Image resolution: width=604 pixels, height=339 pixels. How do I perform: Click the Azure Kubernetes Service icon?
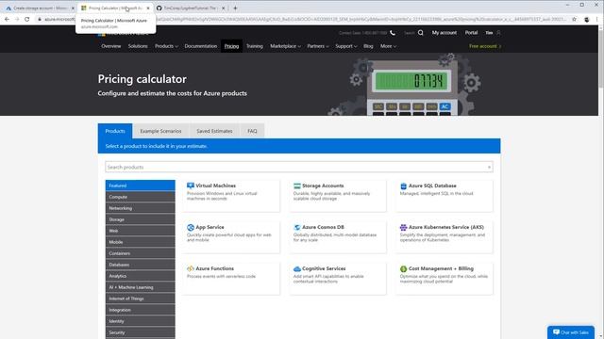[403, 227]
